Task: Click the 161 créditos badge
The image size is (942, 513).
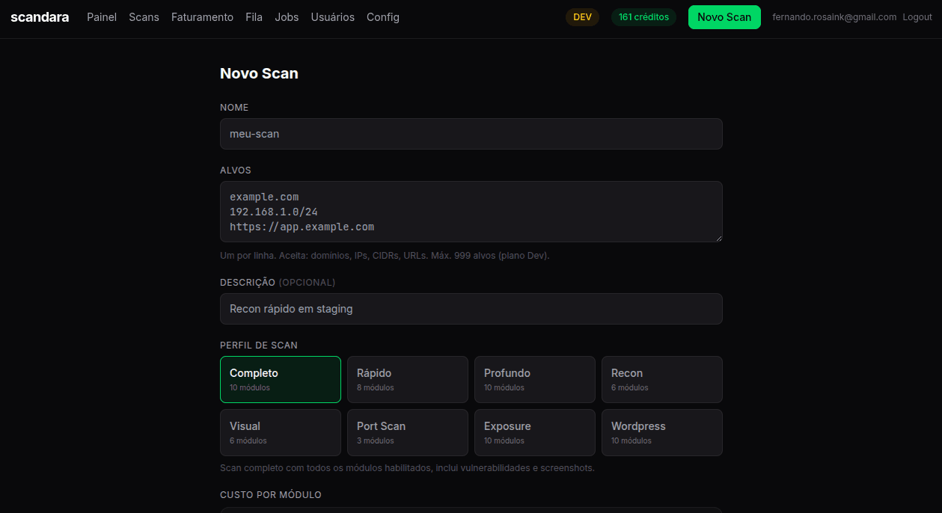Action: (643, 17)
